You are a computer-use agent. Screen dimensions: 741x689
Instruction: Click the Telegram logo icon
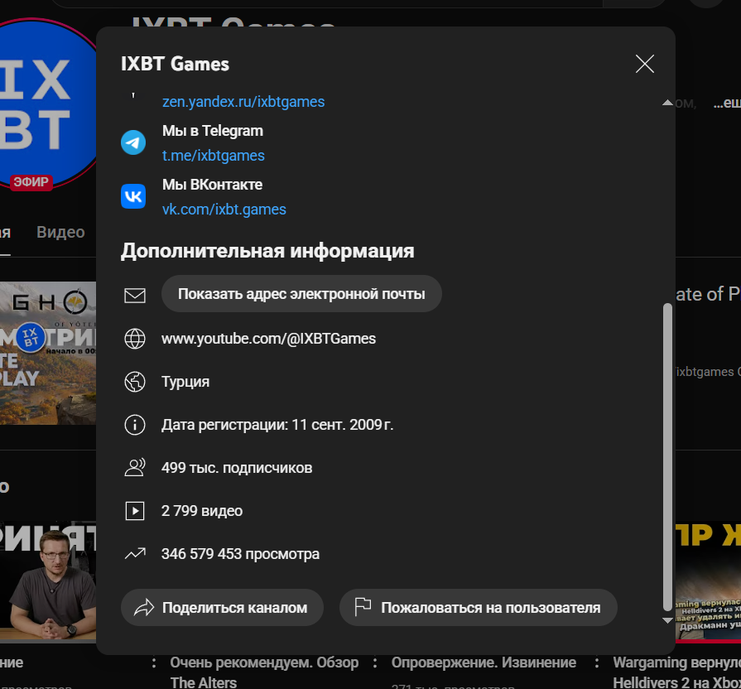(x=133, y=142)
